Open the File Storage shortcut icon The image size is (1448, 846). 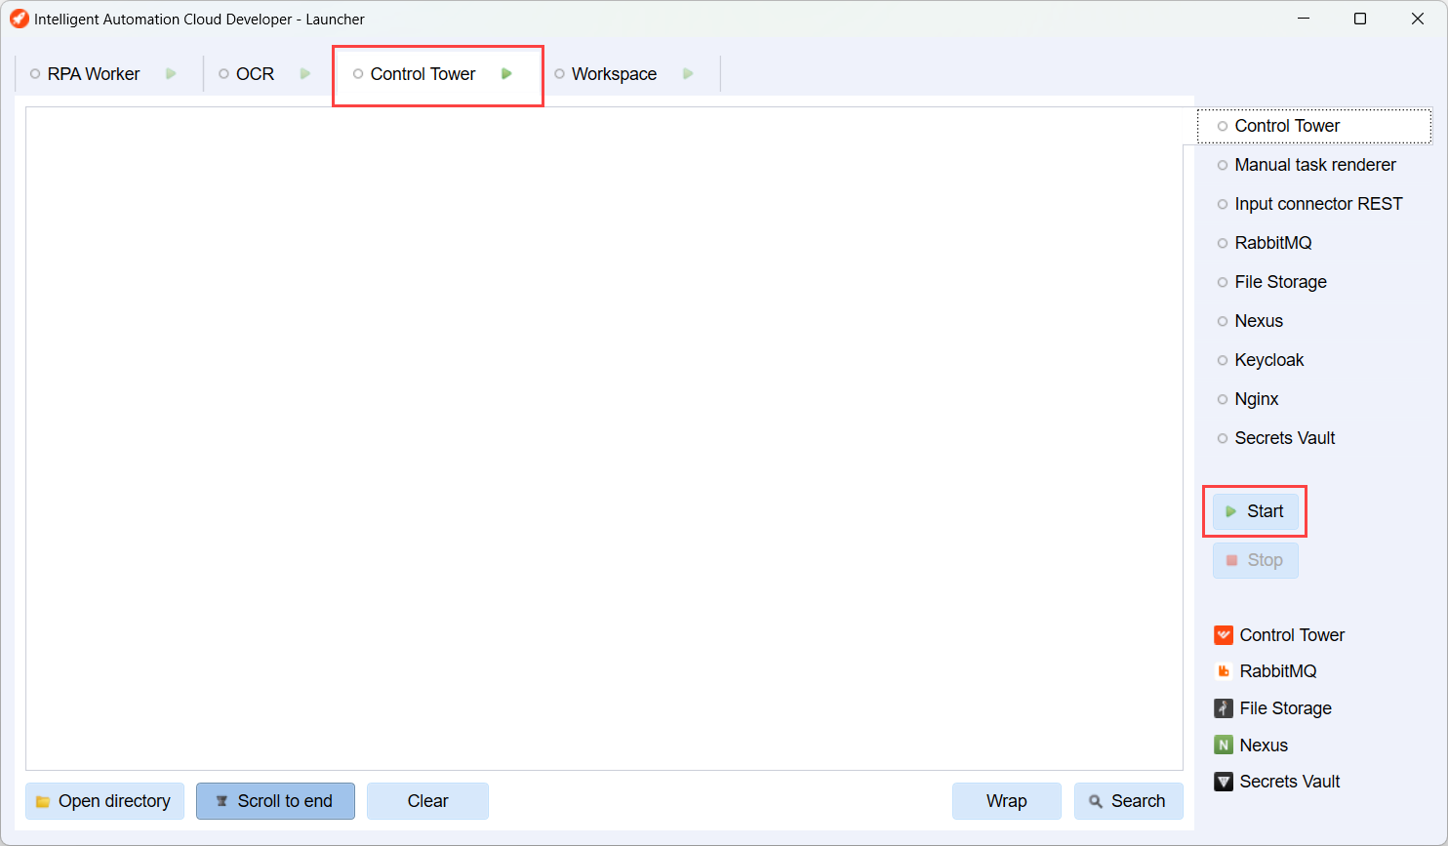(x=1224, y=708)
